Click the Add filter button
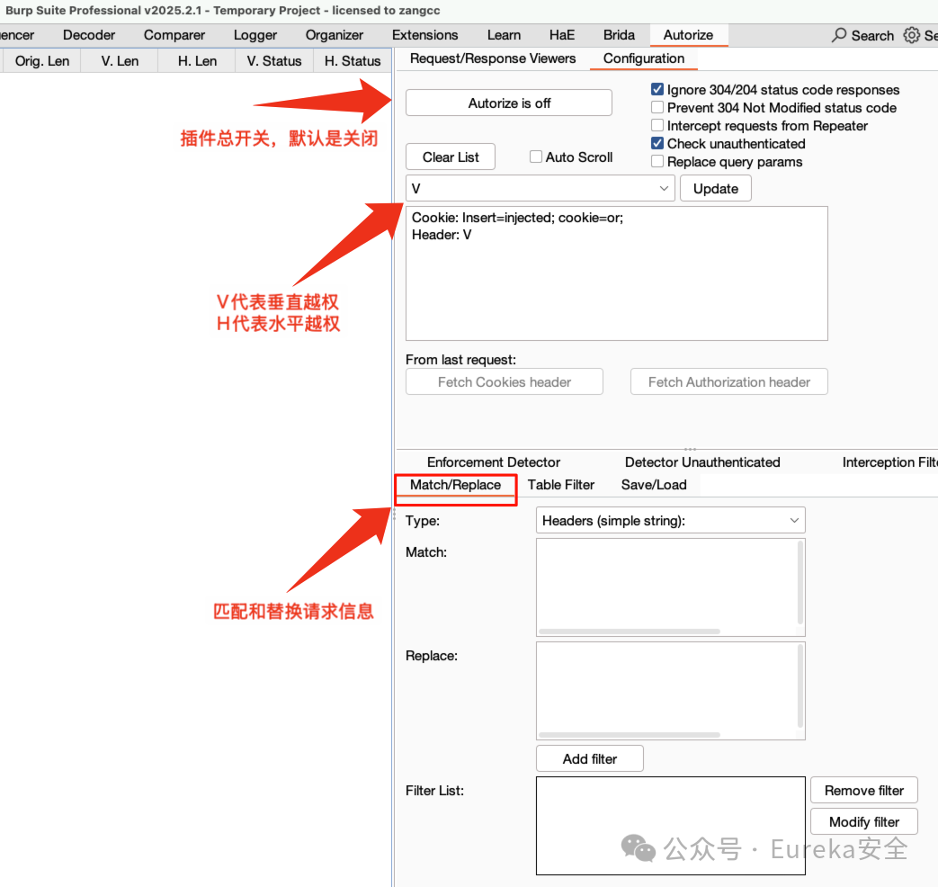 click(590, 759)
